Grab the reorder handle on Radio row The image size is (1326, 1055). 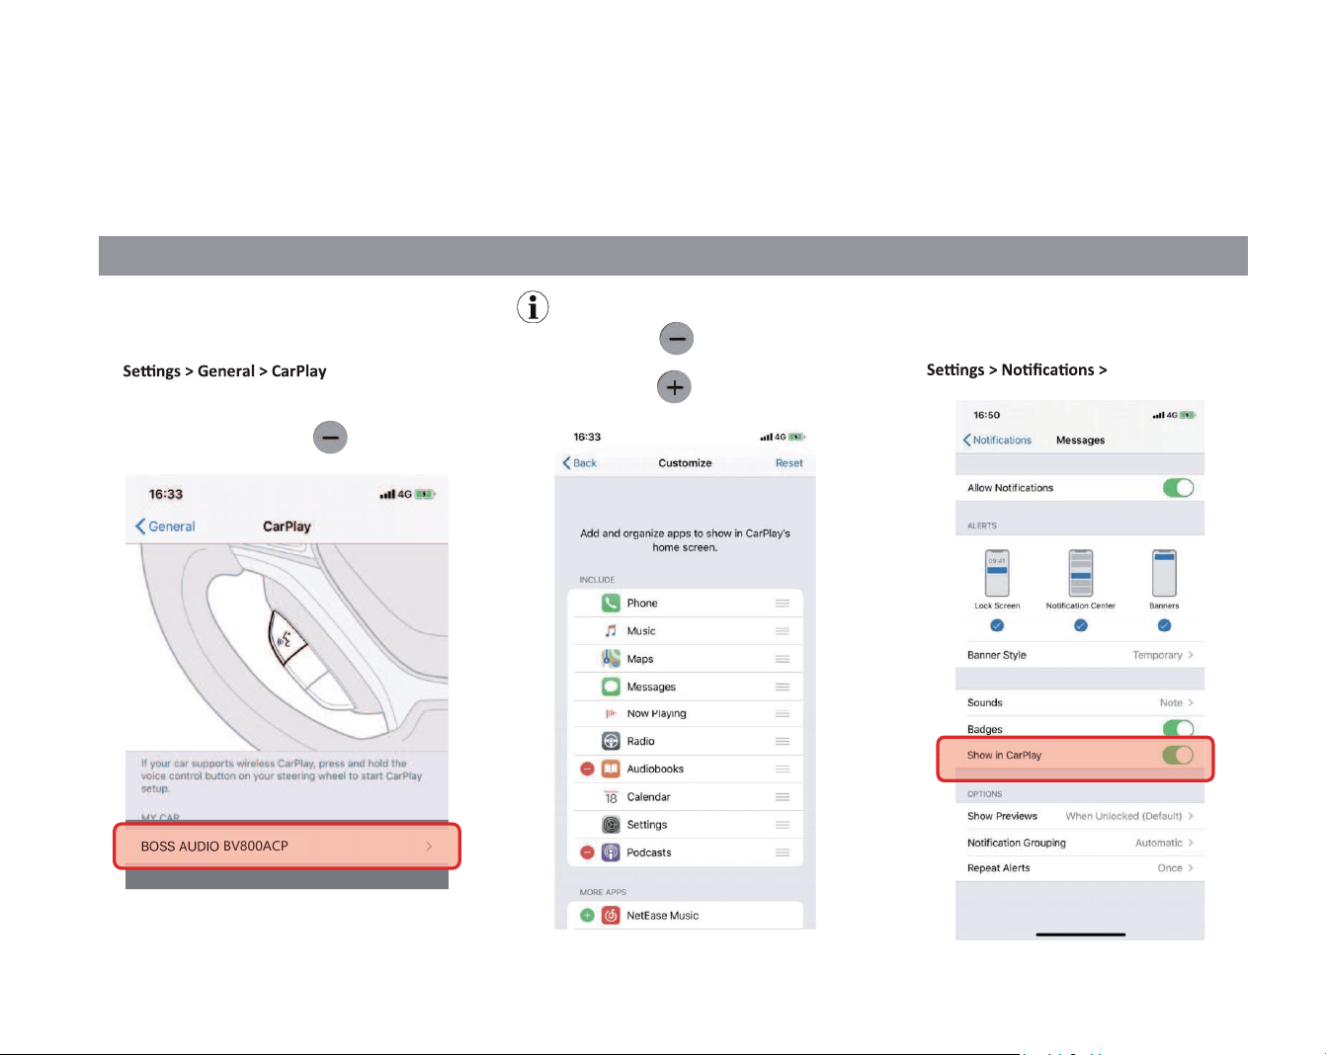pyautogui.click(x=783, y=741)
